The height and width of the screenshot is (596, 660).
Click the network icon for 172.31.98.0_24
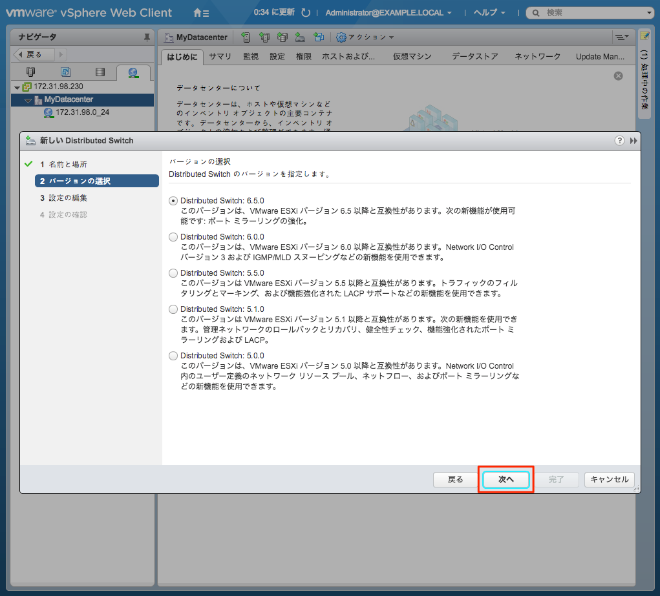point(48,113)
